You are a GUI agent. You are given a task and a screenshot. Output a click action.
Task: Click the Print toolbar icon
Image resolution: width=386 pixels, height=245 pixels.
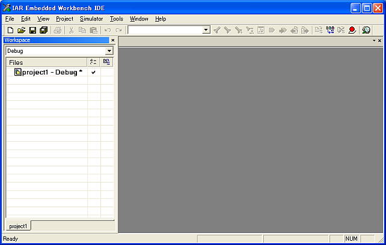(x=58, y=30)
